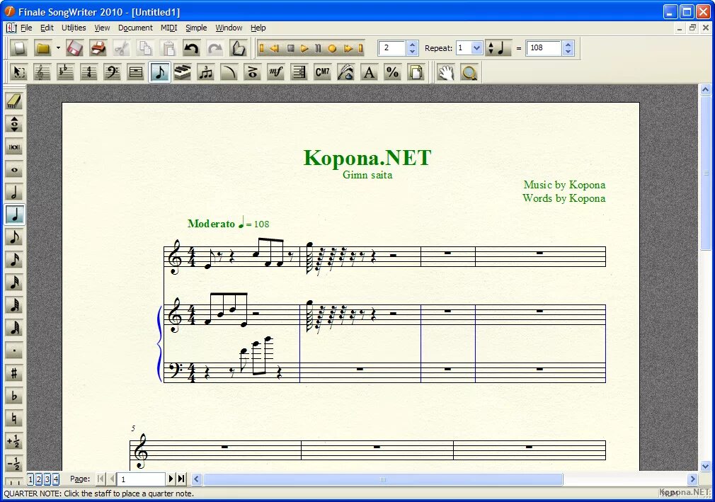This screenshot has width=715, height=502.
Task: Select the Text tool letter A
Action: 370,72
